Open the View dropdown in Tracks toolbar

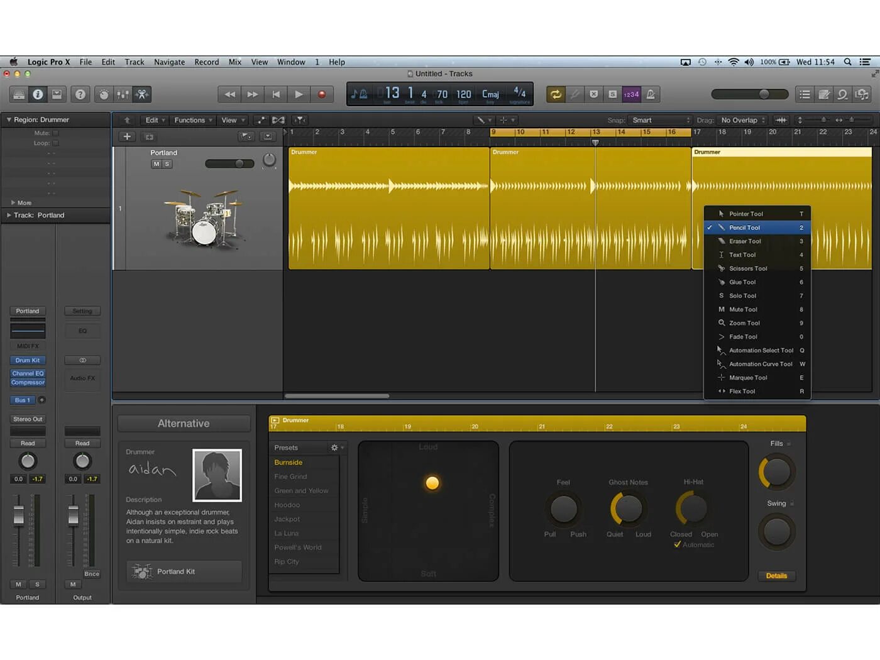(233, 120)
